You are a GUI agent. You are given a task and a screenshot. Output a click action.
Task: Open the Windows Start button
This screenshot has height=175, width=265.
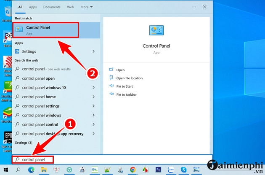tap(6, 170)
